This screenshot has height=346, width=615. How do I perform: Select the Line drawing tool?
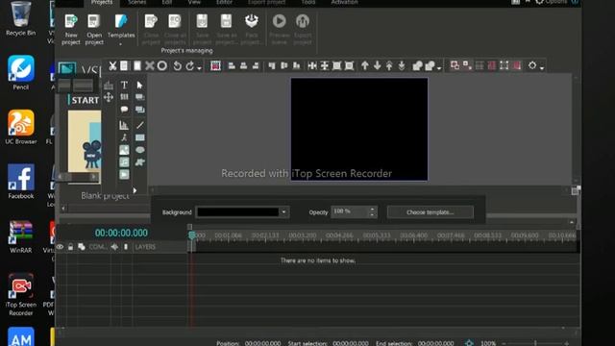139,126
